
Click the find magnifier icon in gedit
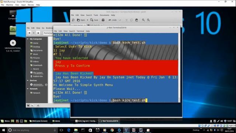143,20
